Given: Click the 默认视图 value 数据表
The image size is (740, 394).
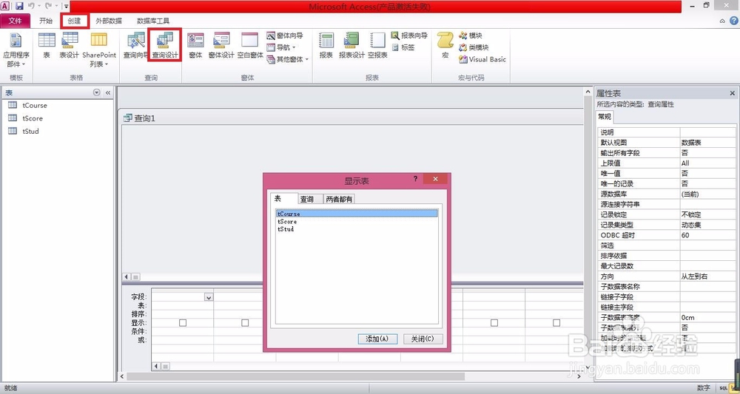Looking at the screenshot, I should (x=708, y=143).
